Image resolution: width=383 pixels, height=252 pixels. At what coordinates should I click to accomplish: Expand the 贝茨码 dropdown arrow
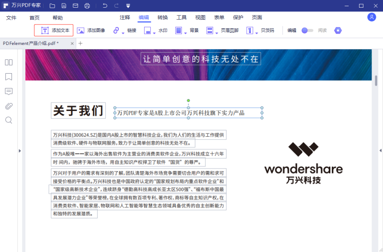click(257, 33)
